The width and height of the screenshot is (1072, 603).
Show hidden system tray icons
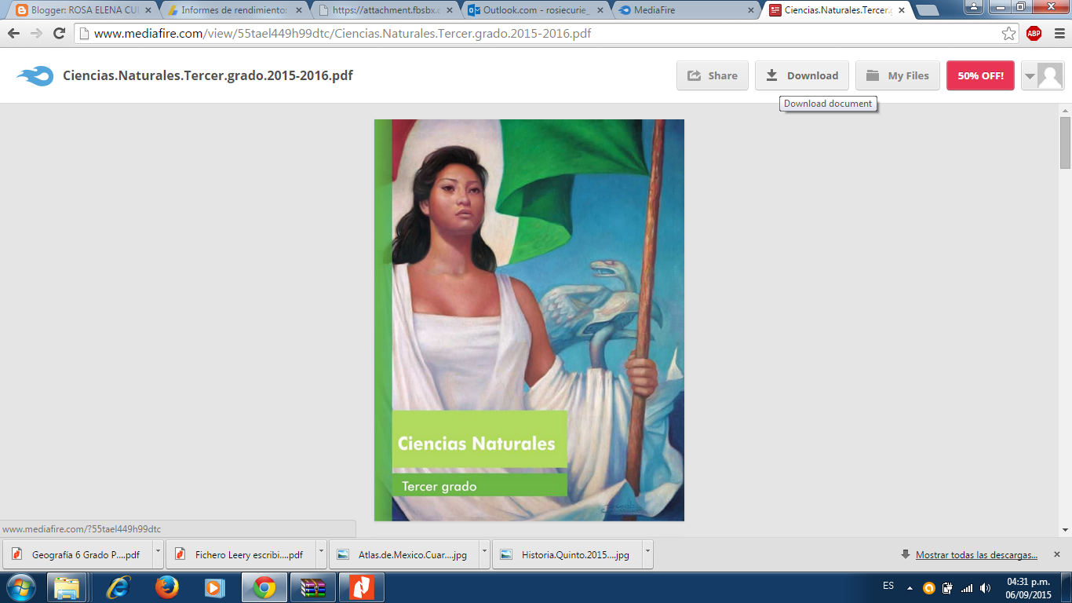pos(910,587)
